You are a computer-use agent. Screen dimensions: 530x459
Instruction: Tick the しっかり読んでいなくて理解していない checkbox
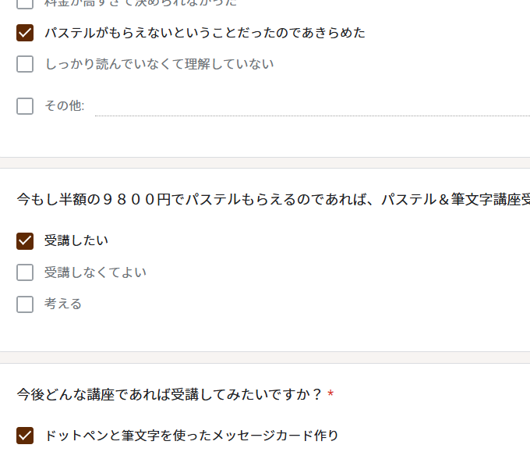pos(25,64)
